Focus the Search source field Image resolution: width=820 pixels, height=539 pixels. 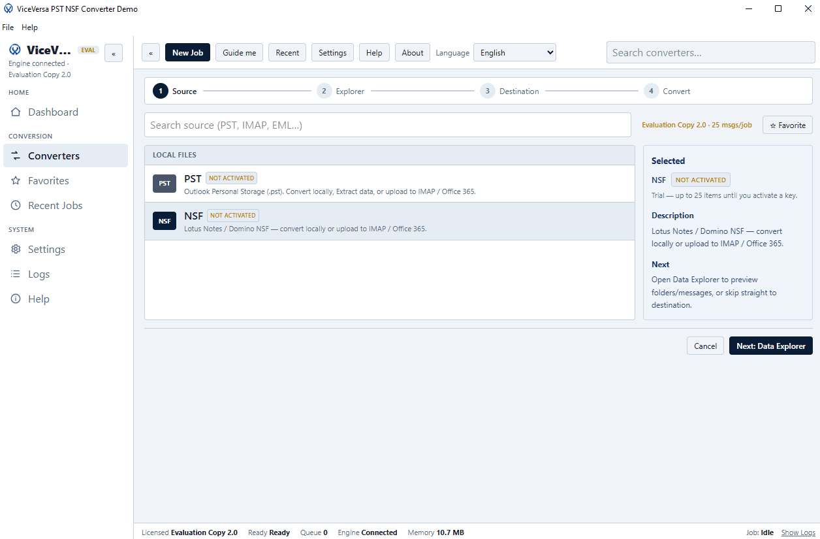point(388,125)
